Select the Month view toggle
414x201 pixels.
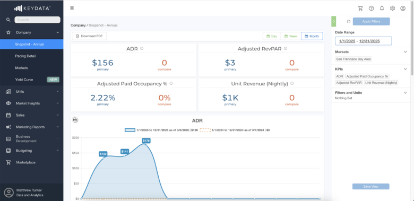coord(312,36)
